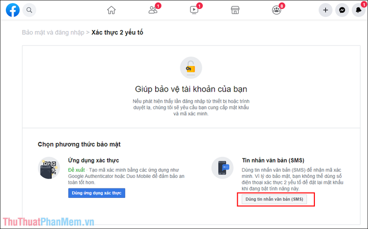This screenshot has height=229, width=368.
Task: Click the Facebook logo
Action: [x=13, y=10]
